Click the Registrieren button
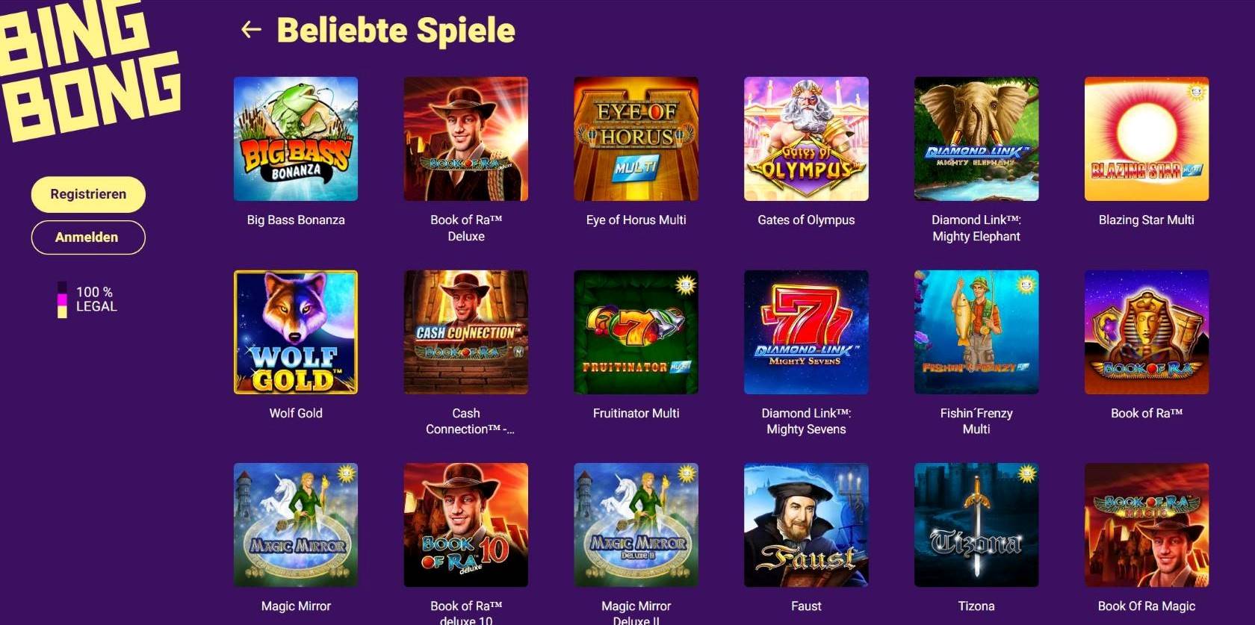Screen dimensions: 1255x625 (x=88, y=194)
